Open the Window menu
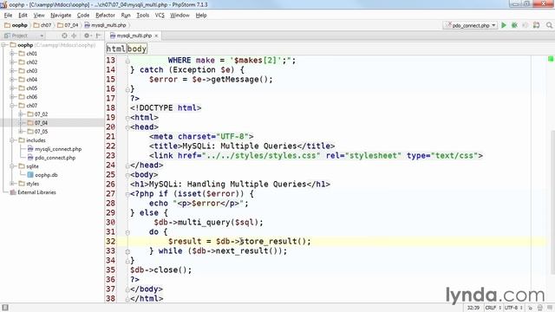 [180, 16]
